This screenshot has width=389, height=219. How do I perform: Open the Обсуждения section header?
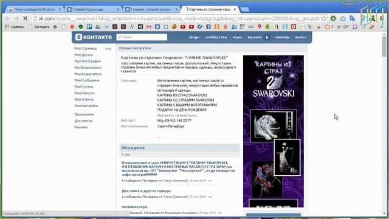tap(180, 148)
